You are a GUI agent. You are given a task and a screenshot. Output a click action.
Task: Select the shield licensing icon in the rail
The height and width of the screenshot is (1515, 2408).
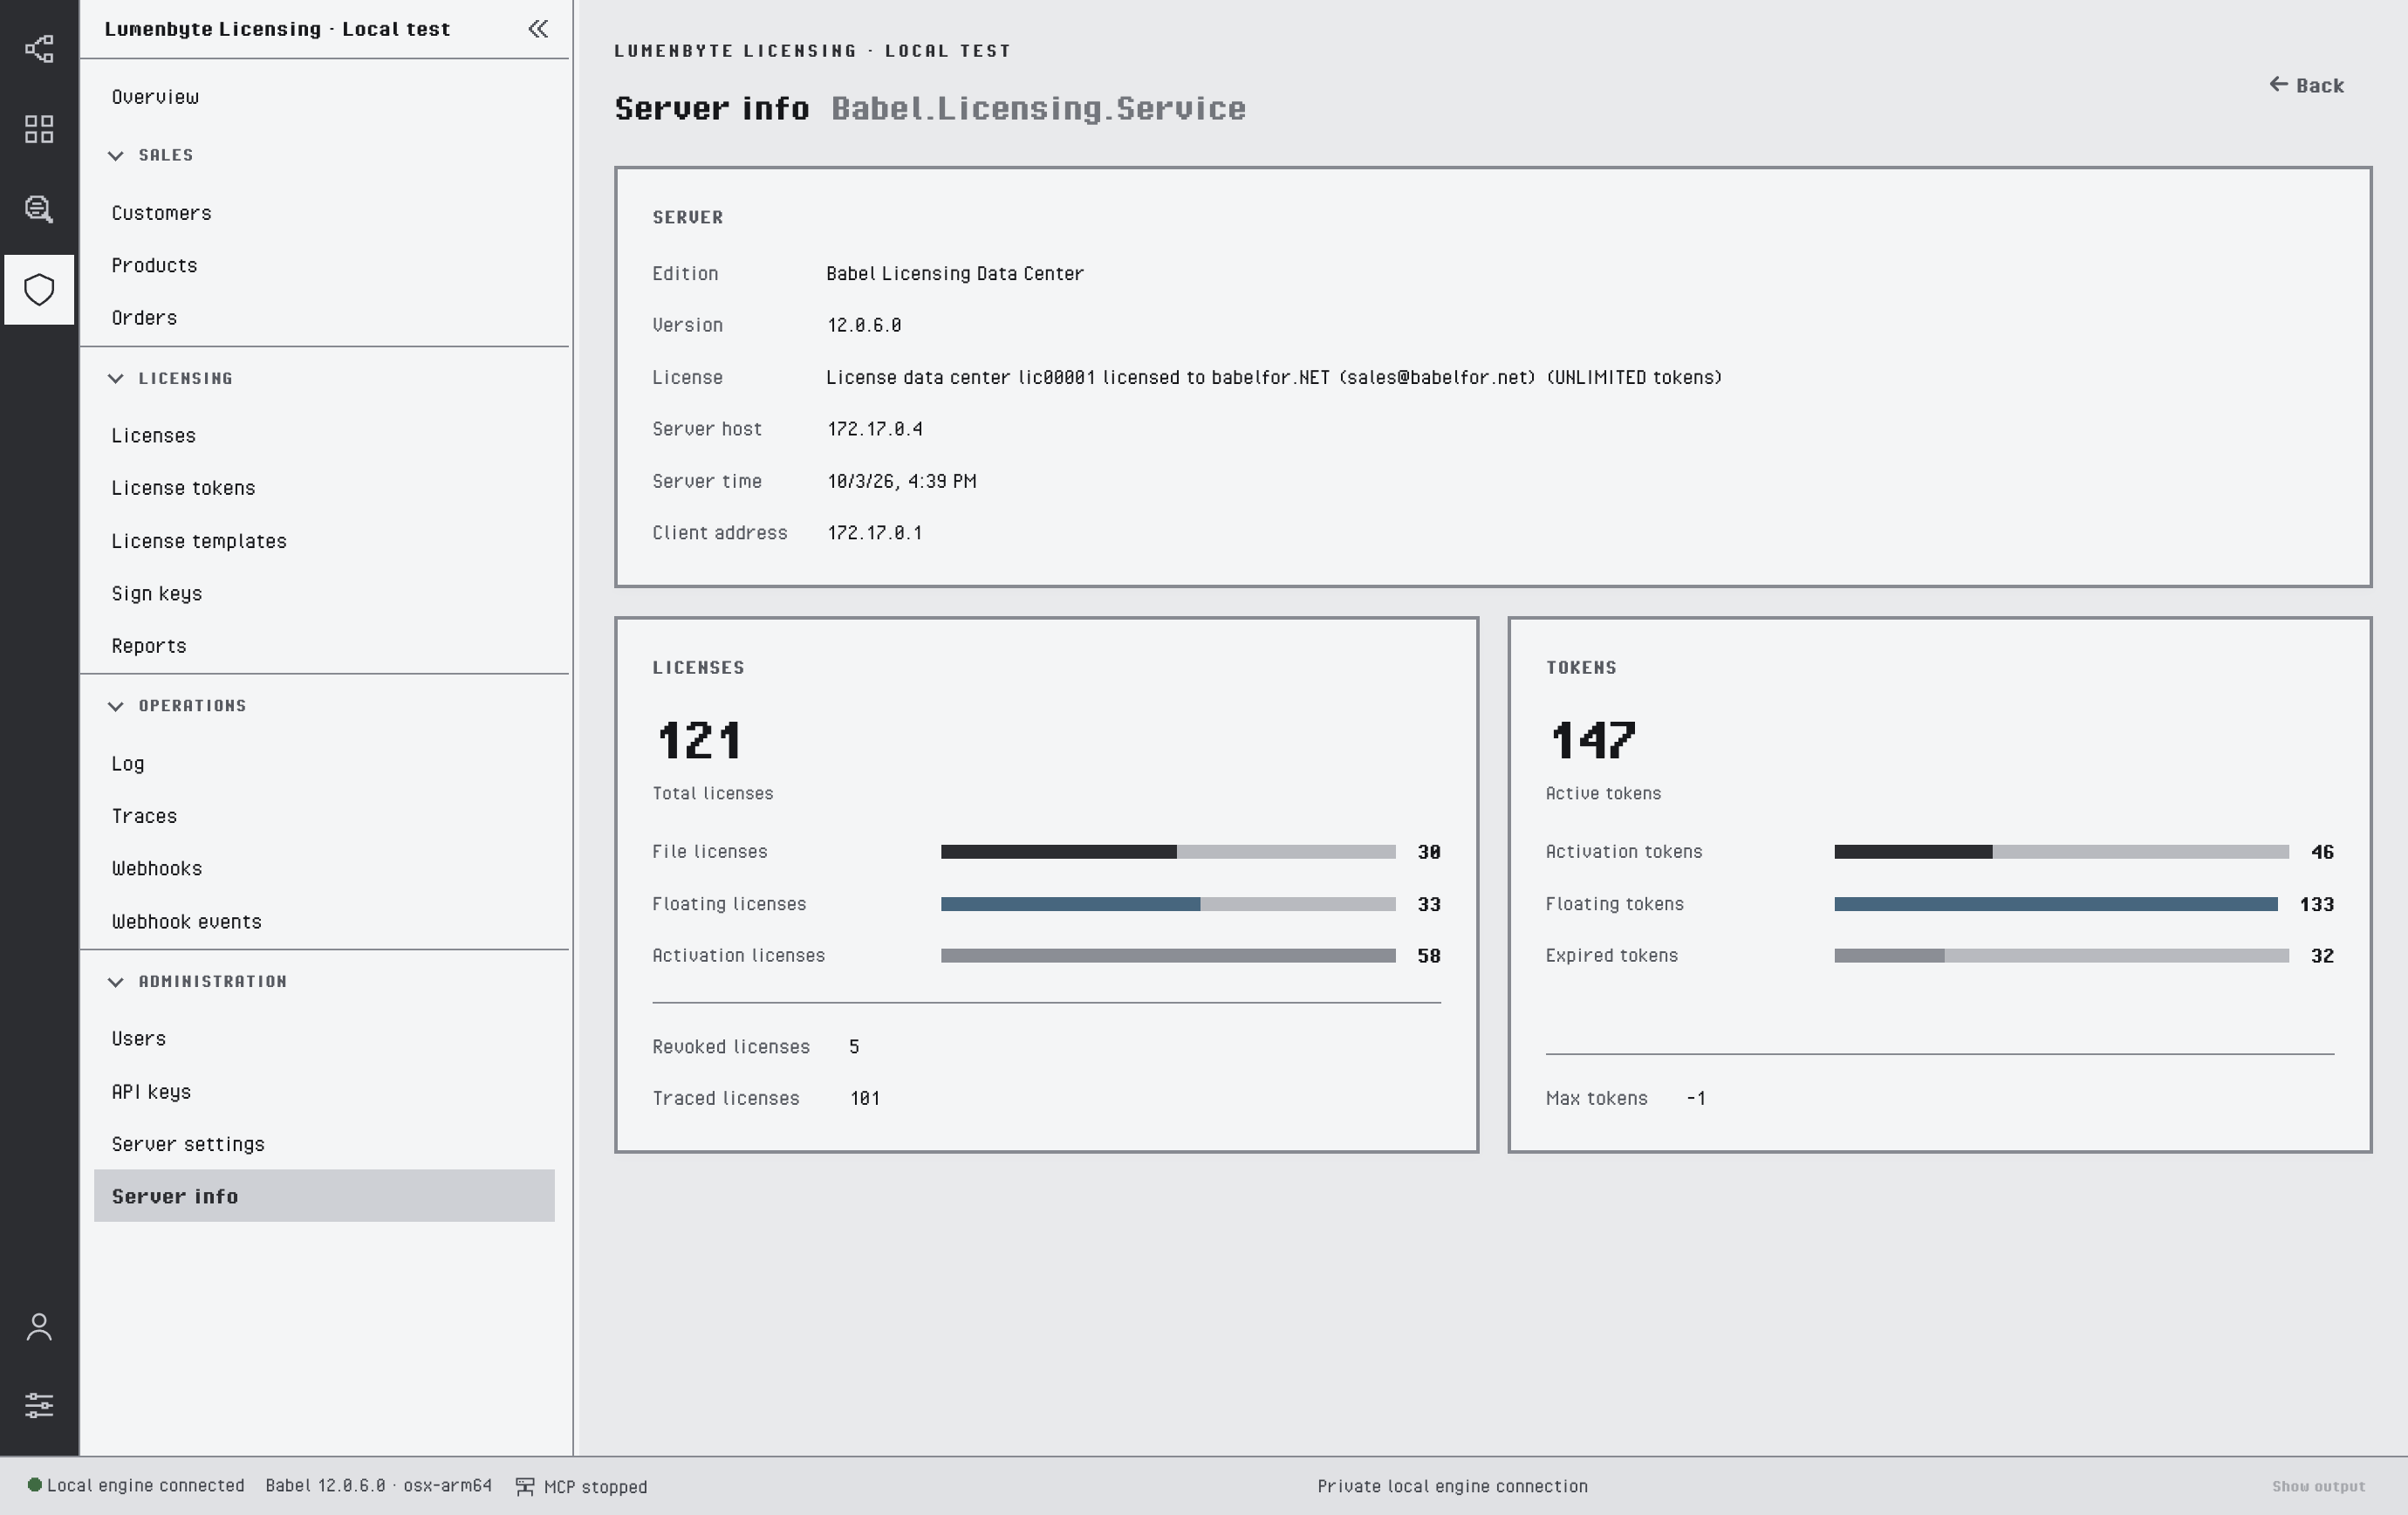coord(39,290)
